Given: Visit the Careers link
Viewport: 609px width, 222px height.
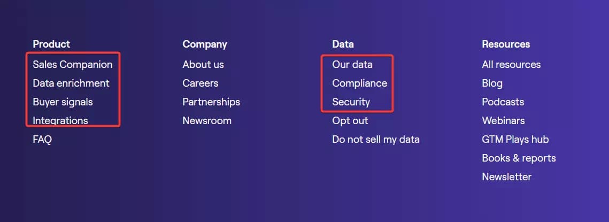Looking at the screenshot, I should (x=200, y=83).
